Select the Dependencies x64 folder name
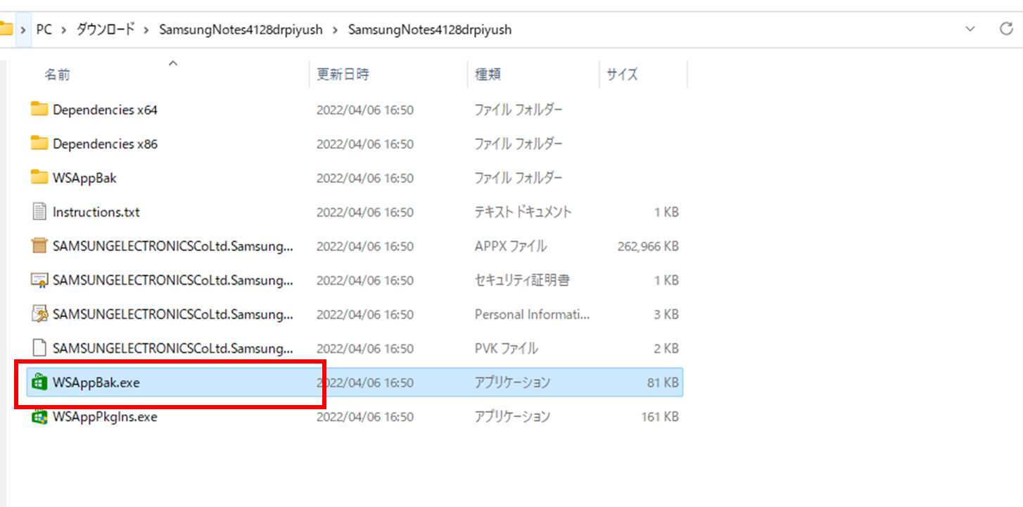Viewport: 1023px width, 507px height. (x=105, y=110)
